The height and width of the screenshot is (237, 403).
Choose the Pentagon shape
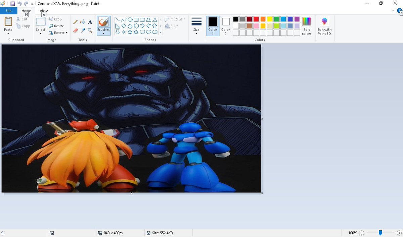[x=130, y=26]
